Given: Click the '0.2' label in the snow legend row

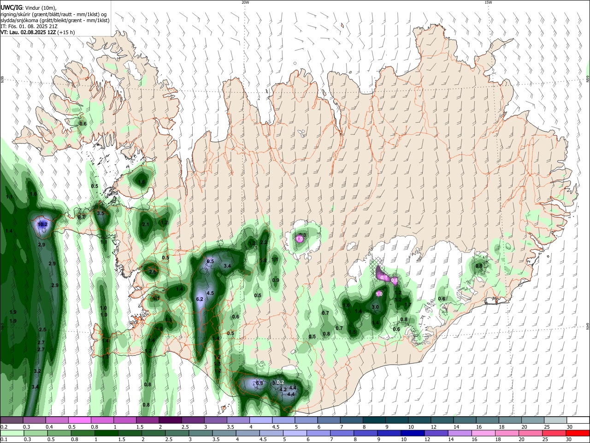Looking at the screenshot, I should coord(4,427).
